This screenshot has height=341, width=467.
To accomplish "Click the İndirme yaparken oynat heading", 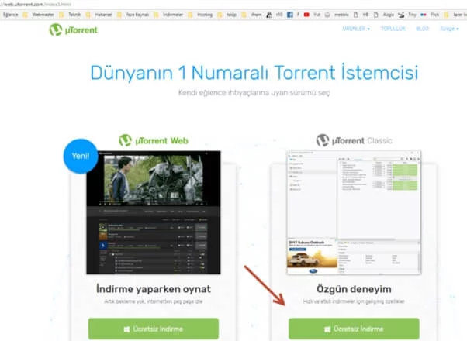I will pos(154,289).
